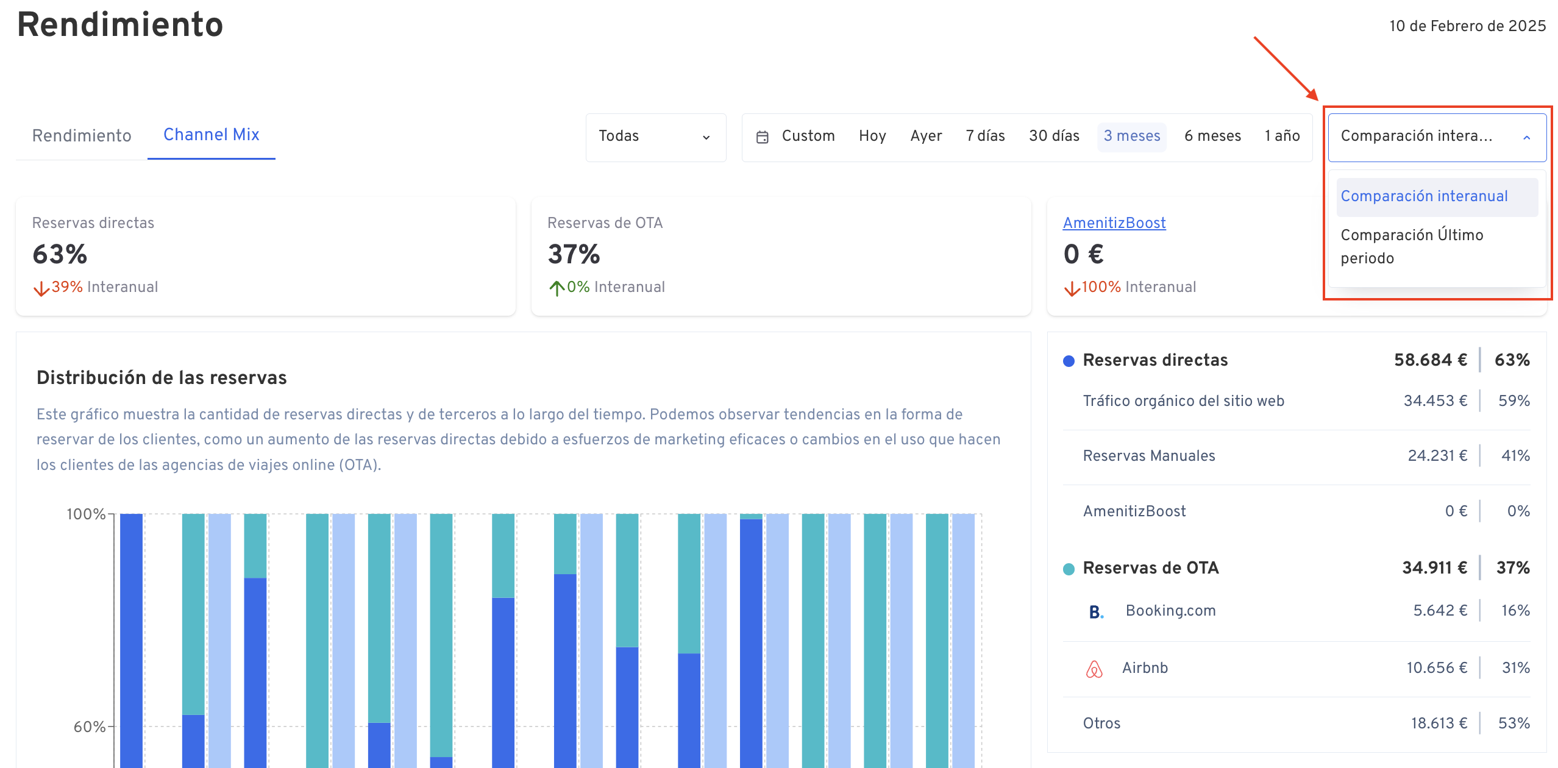This screenshot has height=768, width=1558.
Task: Click the AmenitizBoost 0 € list row
Action: 1297,511
